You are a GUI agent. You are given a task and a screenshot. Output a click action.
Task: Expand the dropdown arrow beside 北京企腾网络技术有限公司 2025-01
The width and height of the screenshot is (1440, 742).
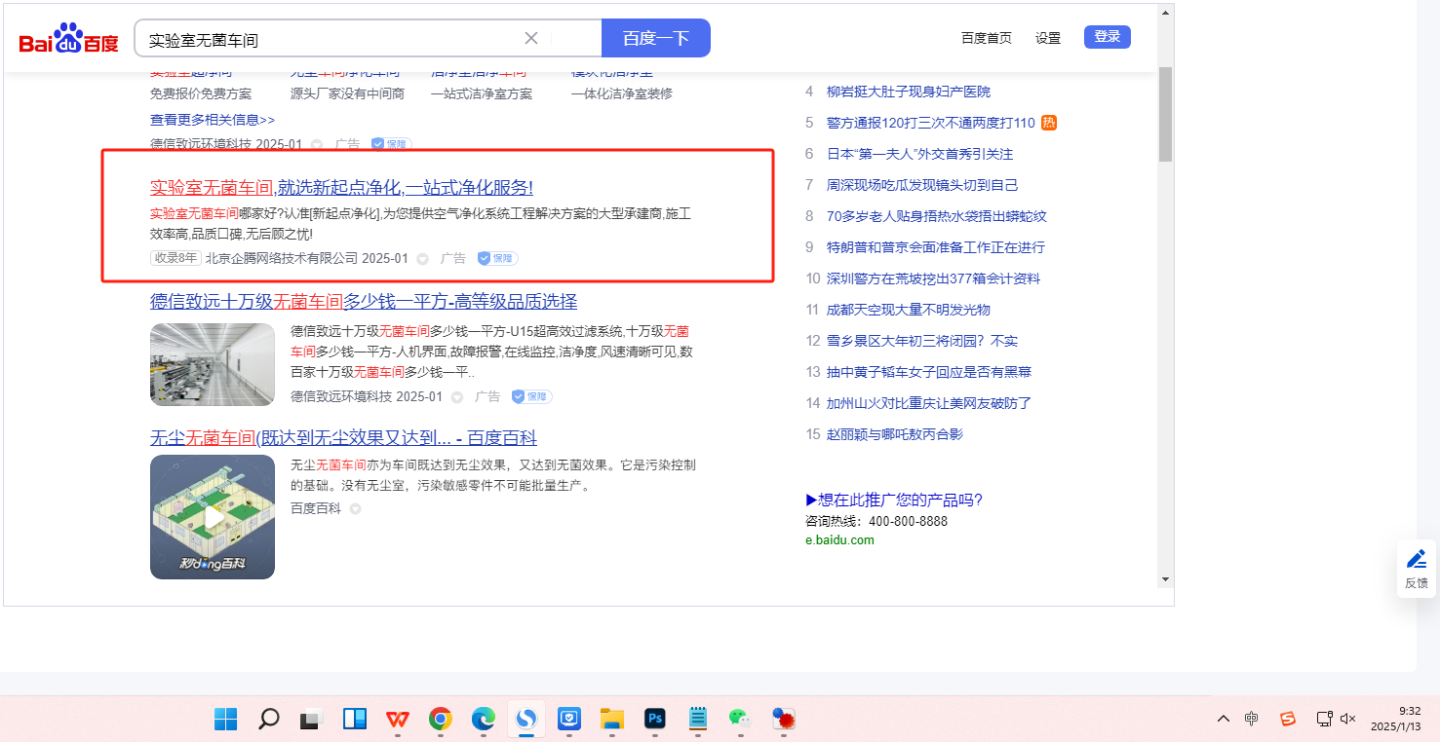(422, 259)
